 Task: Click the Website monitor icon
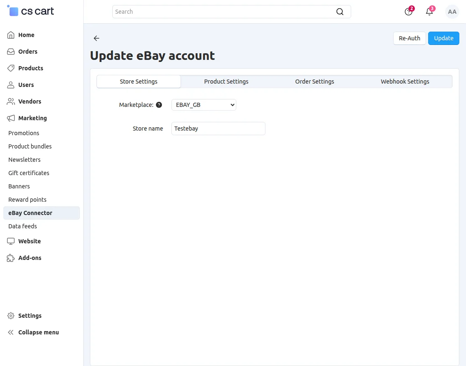[11, 241]
